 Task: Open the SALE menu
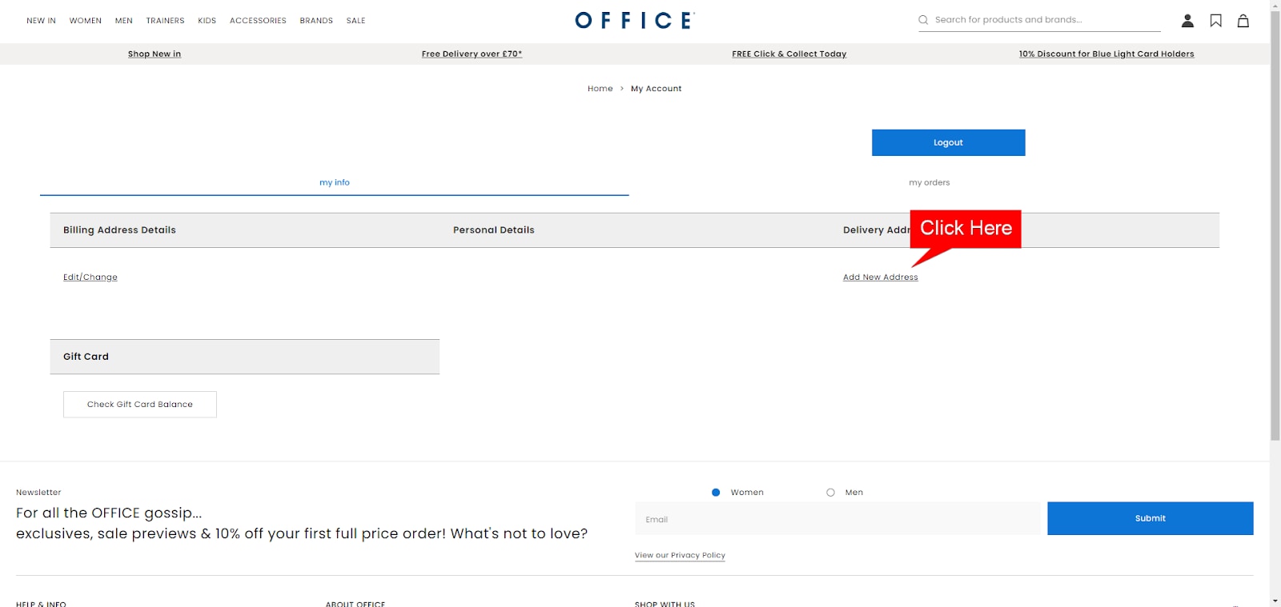356,21
